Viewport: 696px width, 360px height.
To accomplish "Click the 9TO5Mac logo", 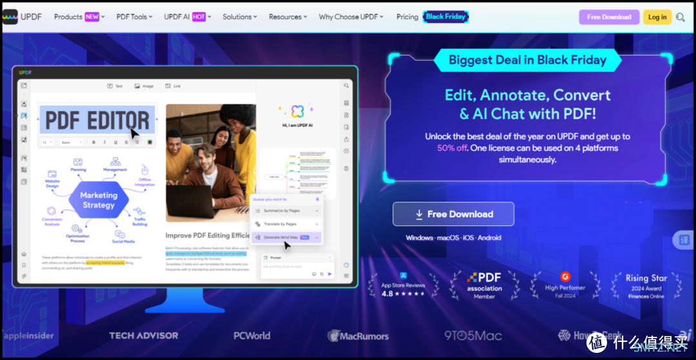I will (x=473, y=336).
